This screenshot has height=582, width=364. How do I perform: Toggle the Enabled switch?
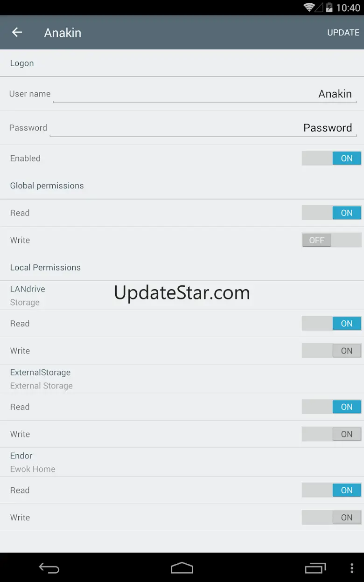(x=331, y=159)
